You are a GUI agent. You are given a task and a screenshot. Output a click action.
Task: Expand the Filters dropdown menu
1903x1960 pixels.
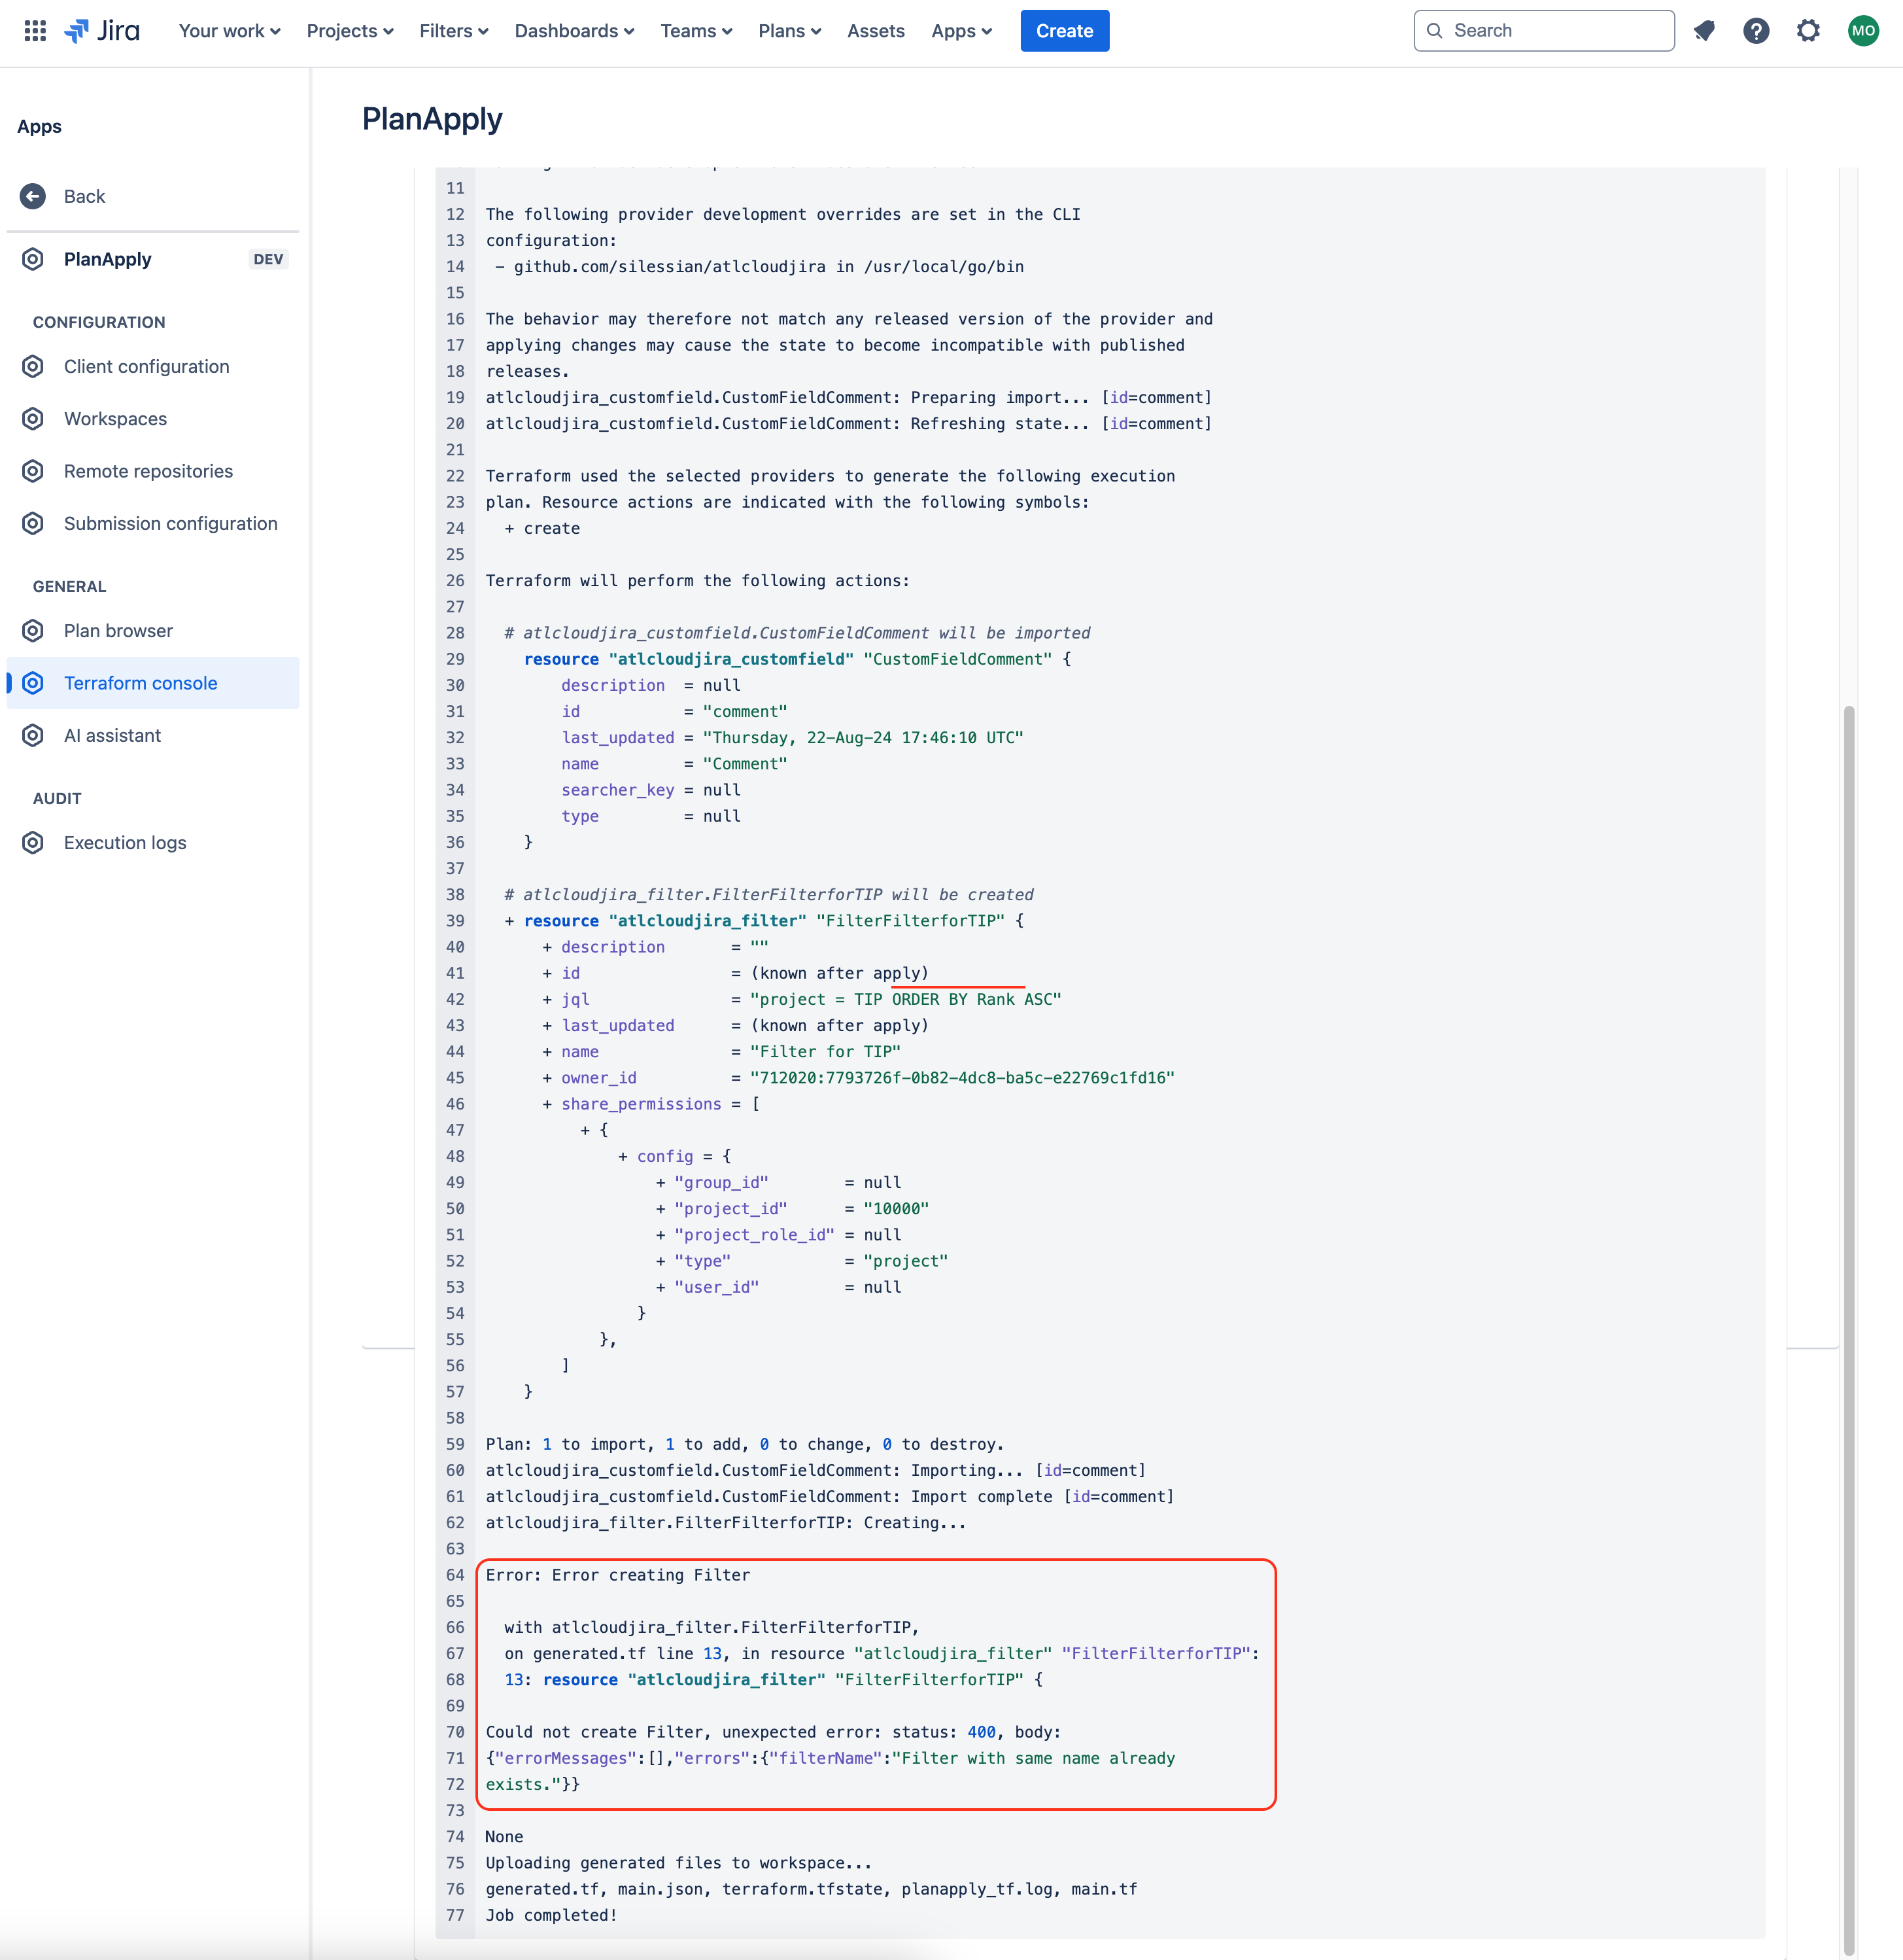[x=454, y=31]
